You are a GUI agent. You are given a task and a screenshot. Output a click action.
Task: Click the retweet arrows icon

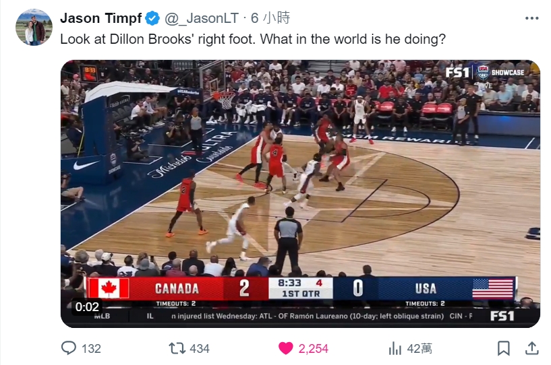pos(177,349)
